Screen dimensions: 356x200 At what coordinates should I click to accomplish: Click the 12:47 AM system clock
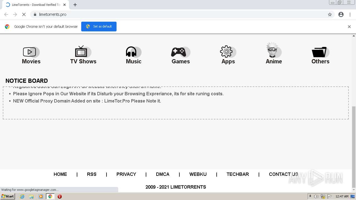(342, 196)
